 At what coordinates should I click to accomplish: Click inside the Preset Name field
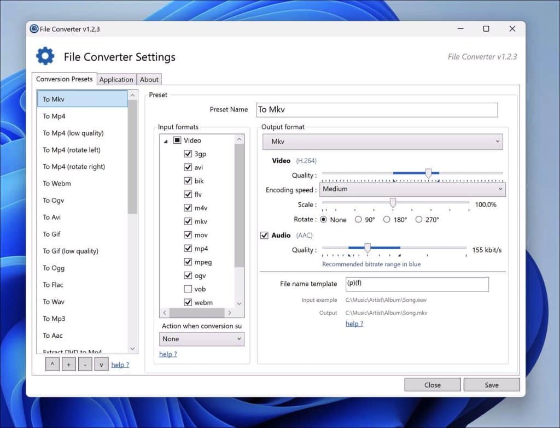377,110
